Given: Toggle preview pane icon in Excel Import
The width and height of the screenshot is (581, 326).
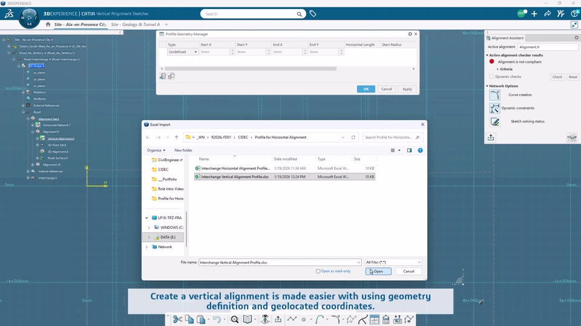Looking at the screenshot, I should [409, 150].
